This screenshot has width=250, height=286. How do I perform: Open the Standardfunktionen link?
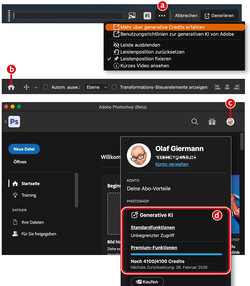(153, 227)
